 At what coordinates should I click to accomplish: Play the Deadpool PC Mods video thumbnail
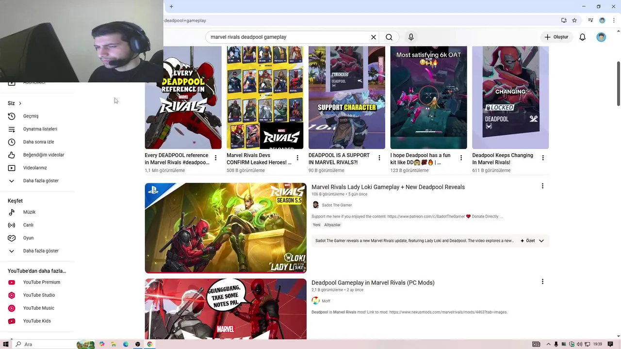[226, 309]
